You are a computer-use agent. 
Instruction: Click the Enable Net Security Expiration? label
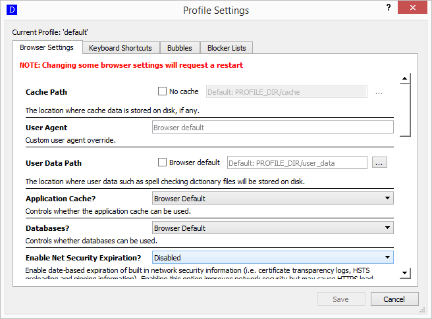coord(83,258)
